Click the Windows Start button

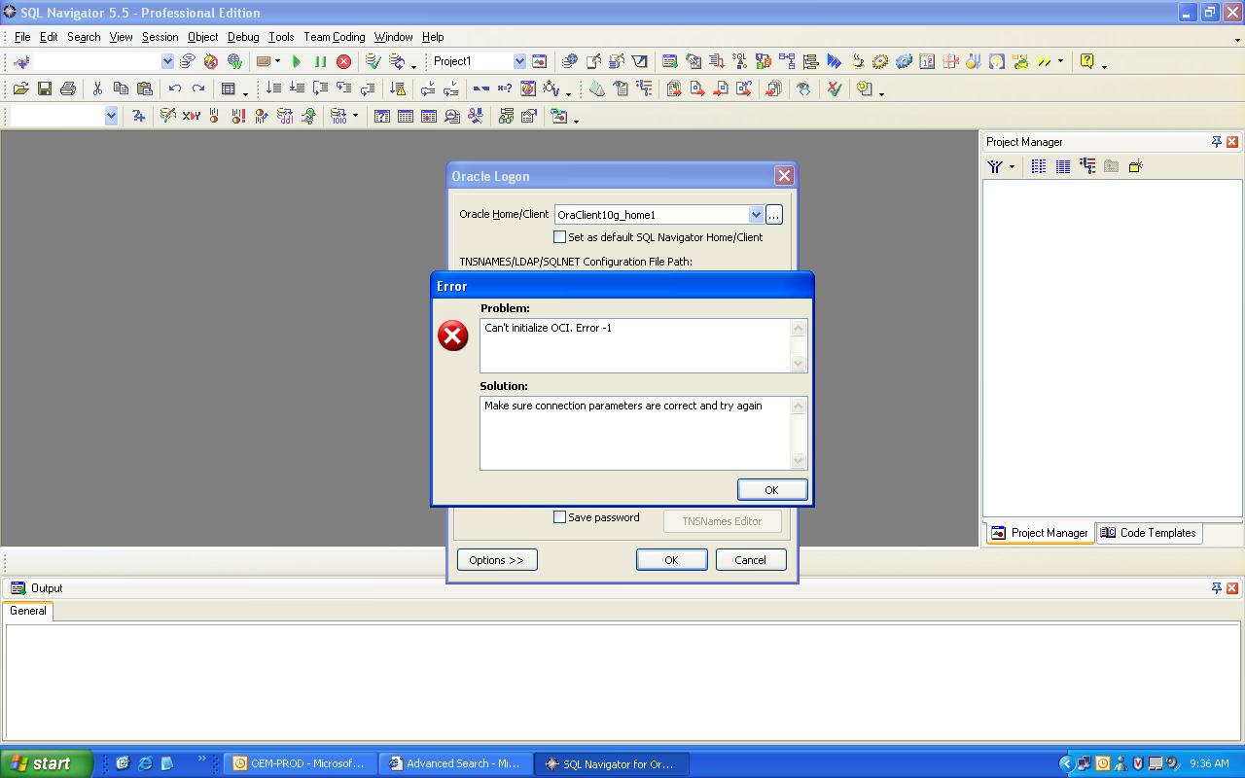[x=46, y=763]
